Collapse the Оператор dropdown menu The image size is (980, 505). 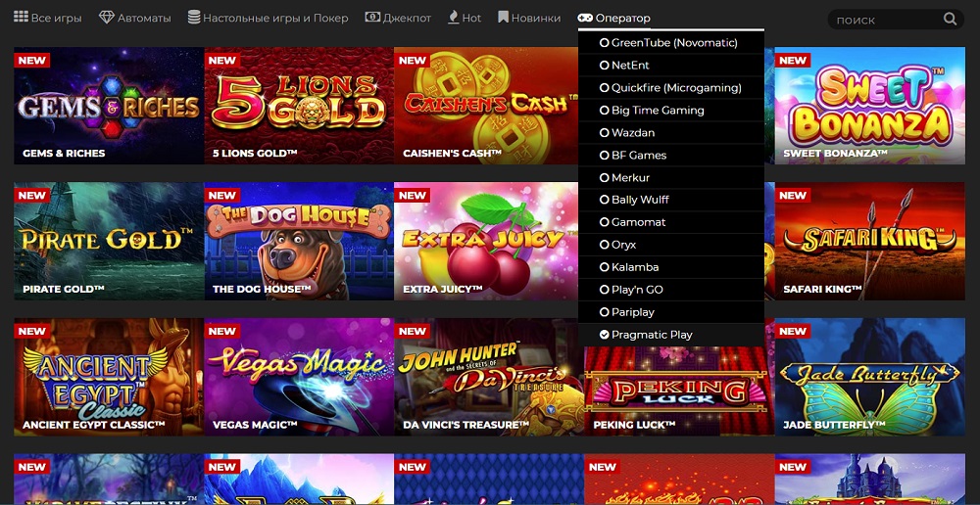613,18
